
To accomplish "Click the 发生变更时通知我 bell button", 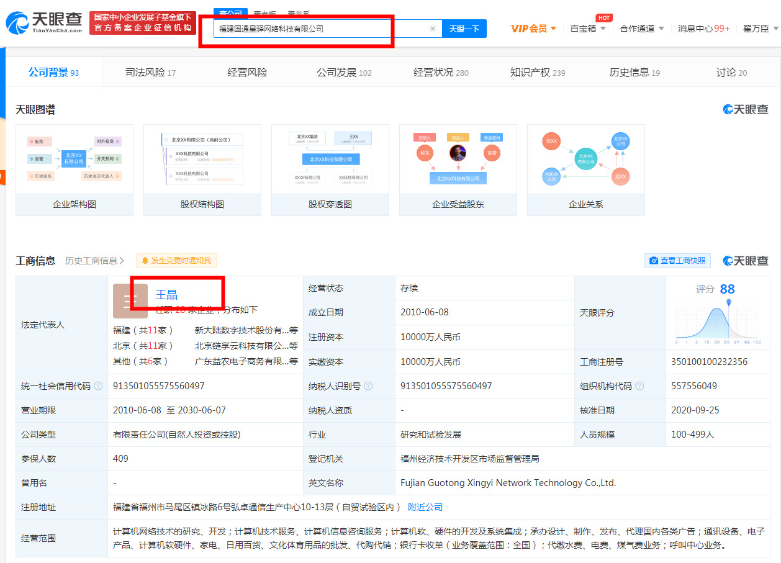I will (176, 261).
